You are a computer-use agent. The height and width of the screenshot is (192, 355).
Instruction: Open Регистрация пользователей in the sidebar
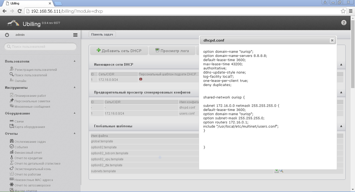[x=35, y=70]
